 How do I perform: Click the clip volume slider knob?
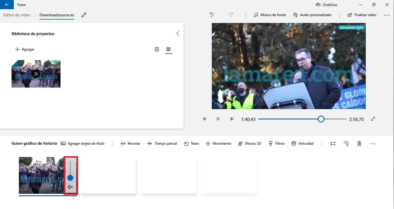coord(70,178)
